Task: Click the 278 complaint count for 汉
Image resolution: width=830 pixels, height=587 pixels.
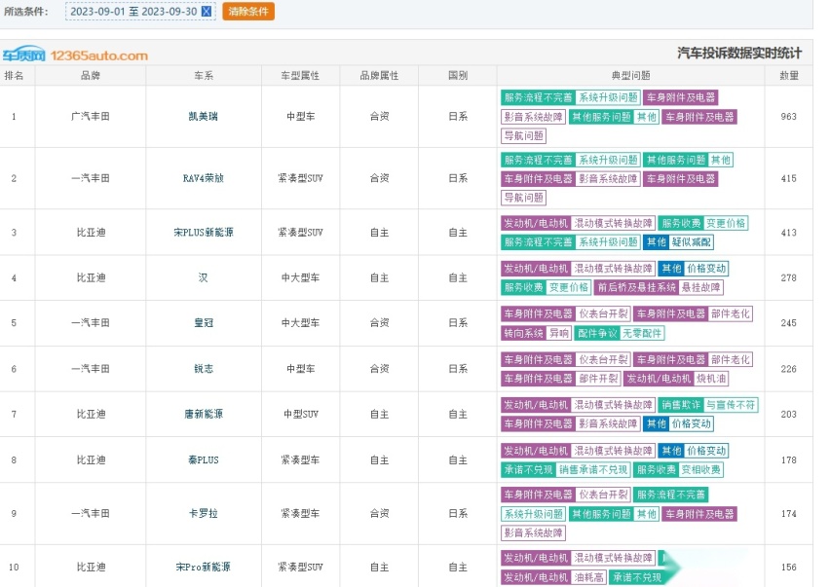Action: pos(789,277)
